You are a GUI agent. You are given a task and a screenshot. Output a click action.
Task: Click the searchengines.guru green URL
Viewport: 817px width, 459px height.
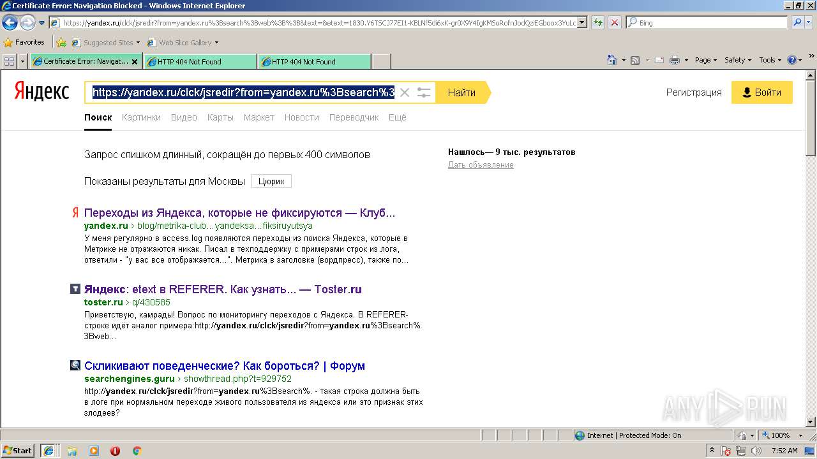point(130,379)
